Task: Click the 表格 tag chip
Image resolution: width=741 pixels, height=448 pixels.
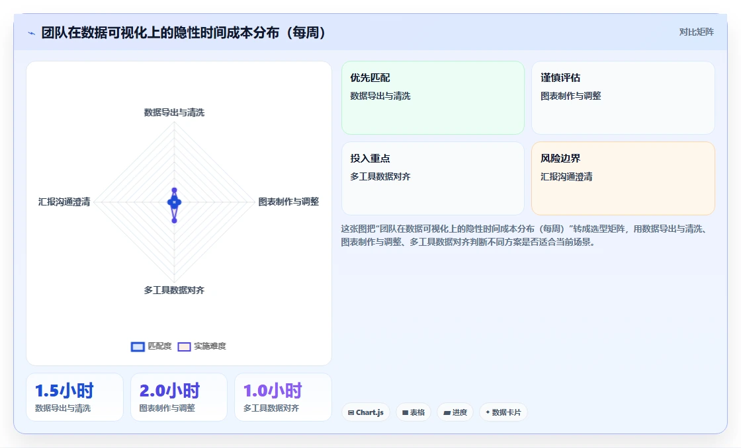Action: click(x=414, y=412)
